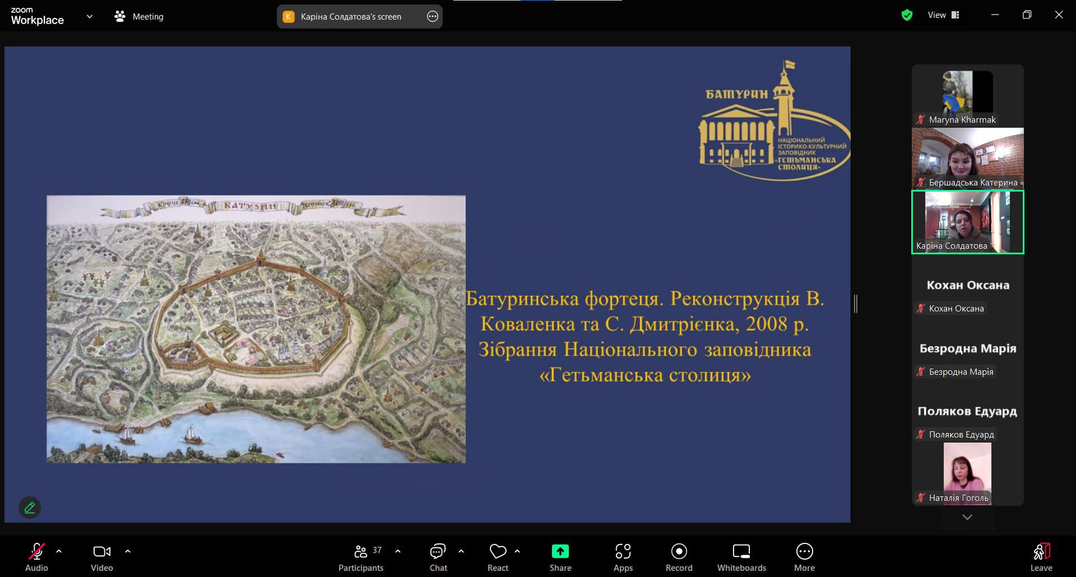Click muted mic icon on Бершадська Катерина
Image resolution: width=1076 pixels, height=577 pixels.
pos(921,182)
